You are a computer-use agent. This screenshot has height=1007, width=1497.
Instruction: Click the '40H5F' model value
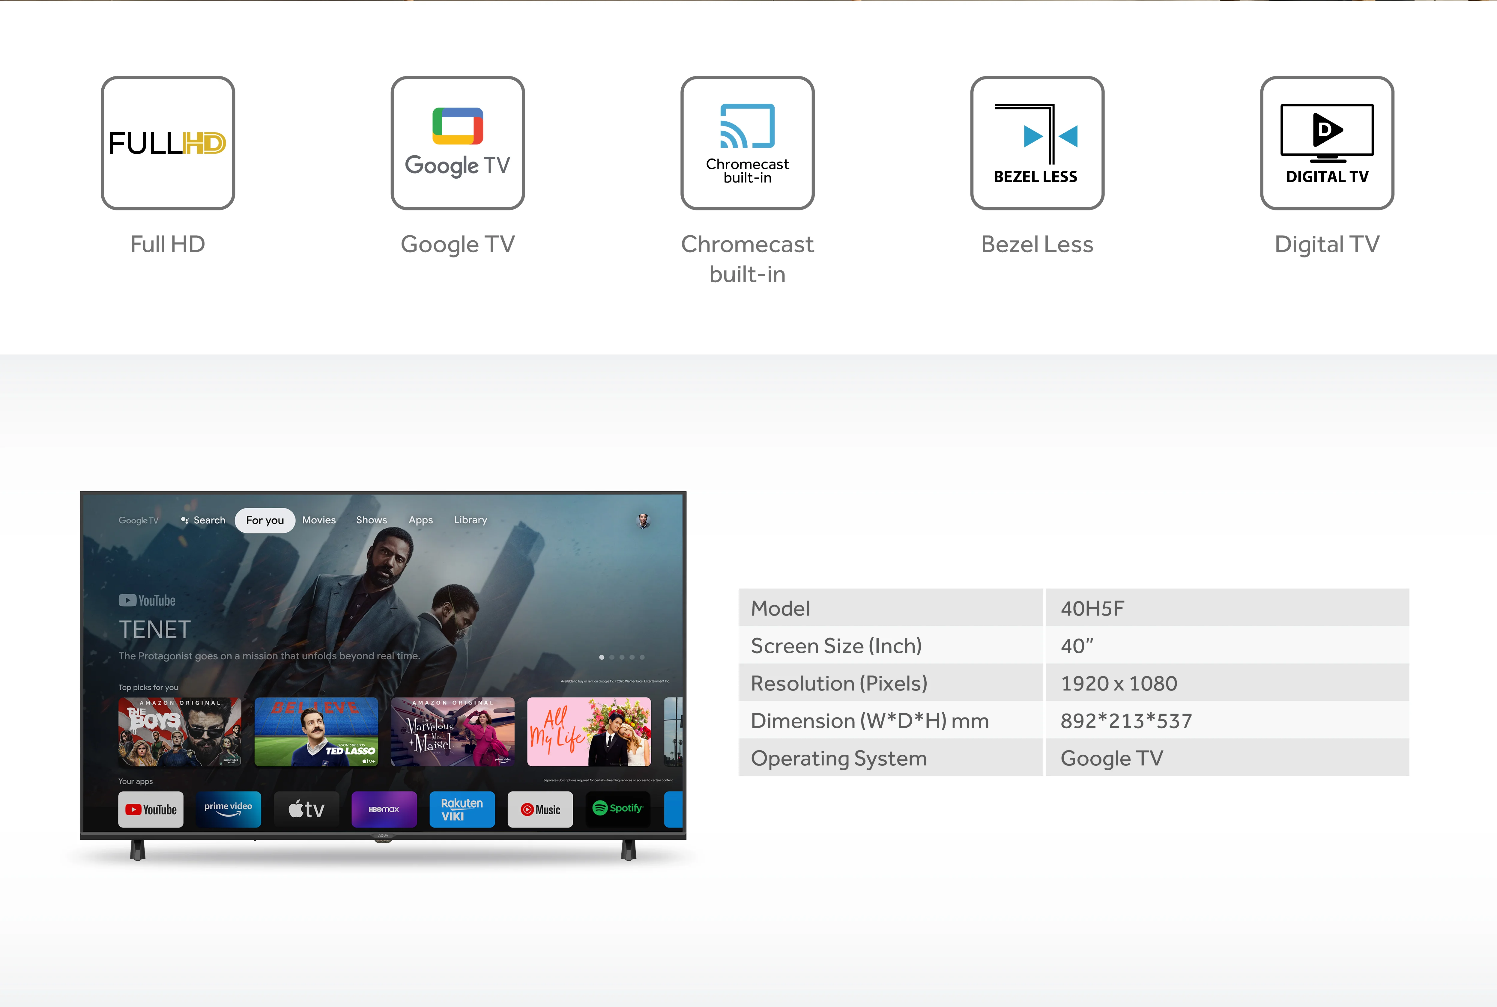click(x=1092, y=608)
